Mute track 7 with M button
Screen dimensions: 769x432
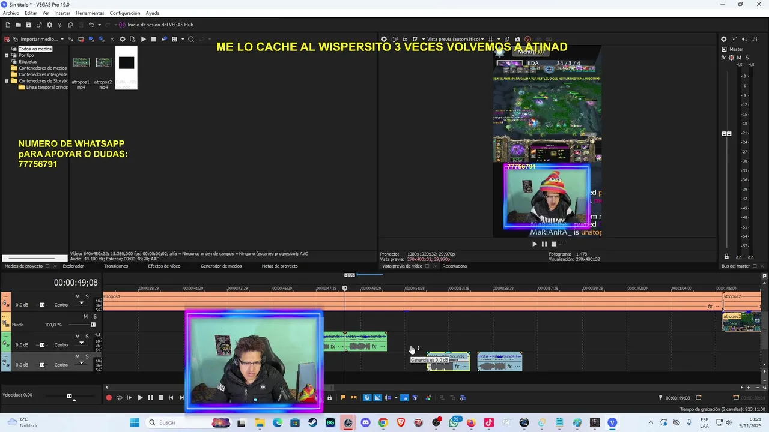point(78,356)
